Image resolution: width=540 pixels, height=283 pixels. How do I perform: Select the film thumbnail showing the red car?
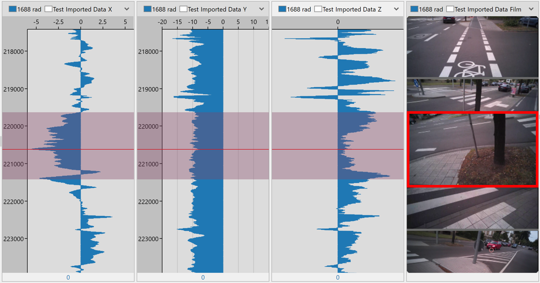tap(472, 252)
